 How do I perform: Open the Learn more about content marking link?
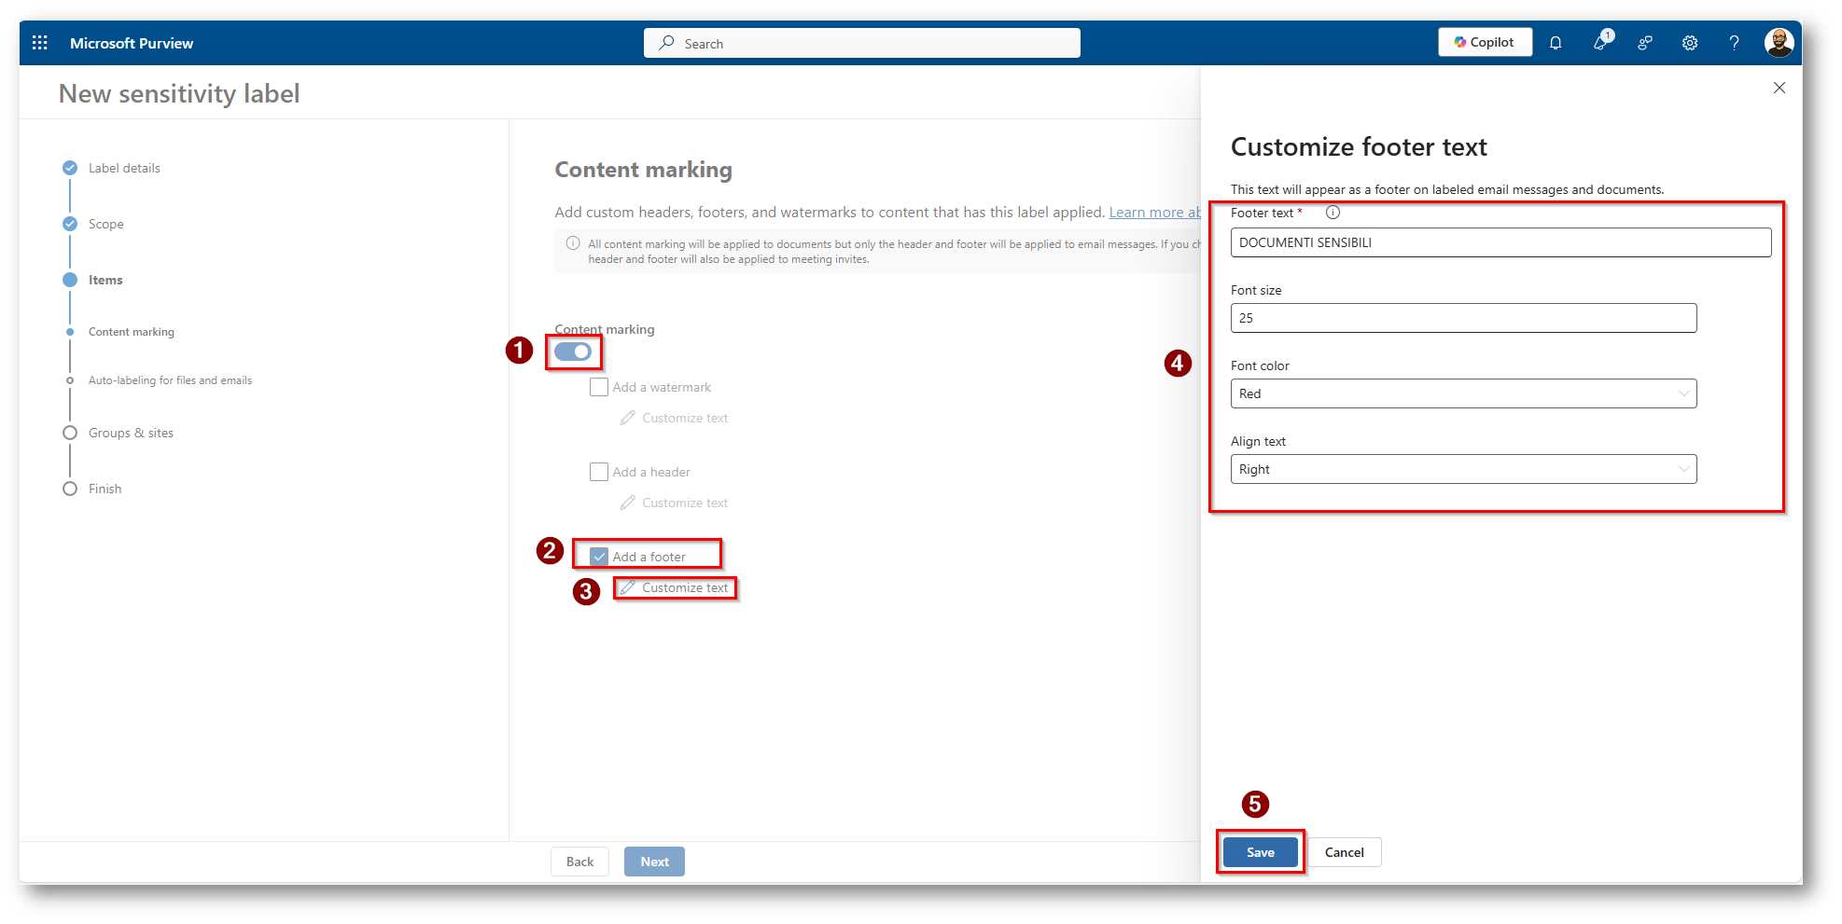coord(1155,213)
